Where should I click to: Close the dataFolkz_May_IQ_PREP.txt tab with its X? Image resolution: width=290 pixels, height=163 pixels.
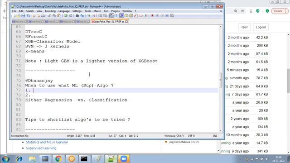126,22
